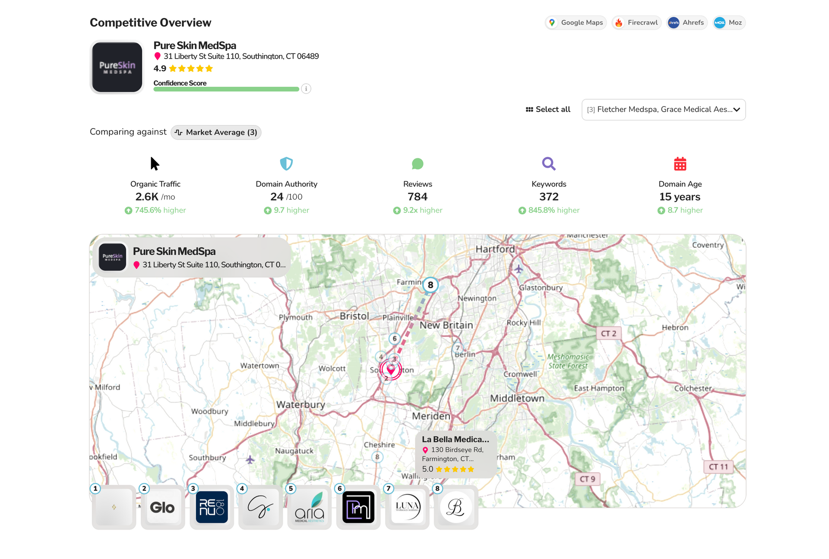Click the speech bubble icon above Reviews
The image size is (829, 559).
point(417,163)
